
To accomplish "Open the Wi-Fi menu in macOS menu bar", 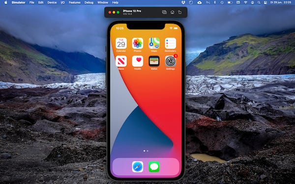I will coord(245,2).
